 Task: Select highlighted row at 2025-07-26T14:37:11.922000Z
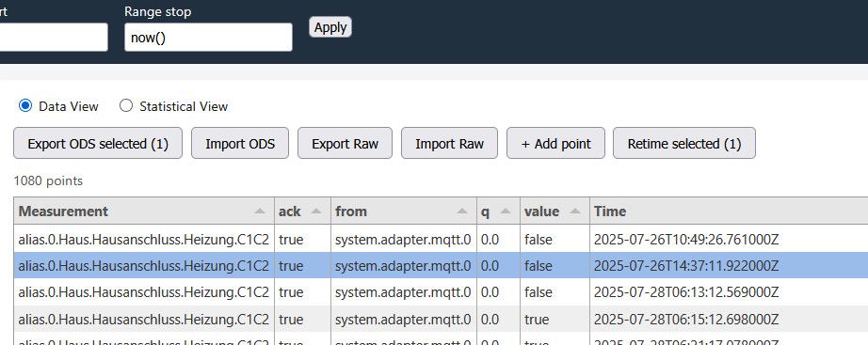(x=441, y=265)
